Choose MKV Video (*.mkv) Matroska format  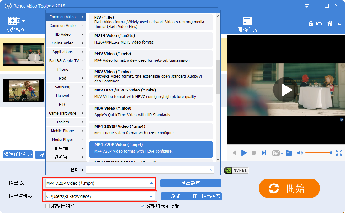(151, 76)
